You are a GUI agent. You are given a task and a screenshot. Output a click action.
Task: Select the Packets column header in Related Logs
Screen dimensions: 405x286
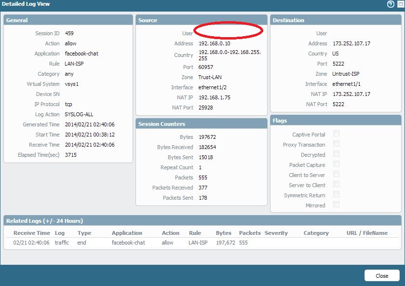click(250, 233)
